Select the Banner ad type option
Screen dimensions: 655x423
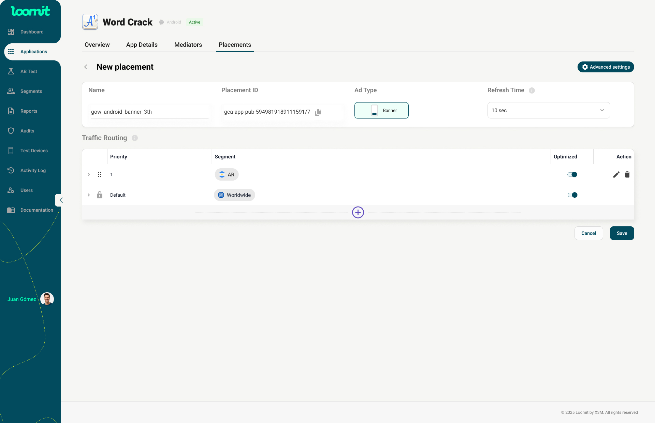(x=381, y=111)
